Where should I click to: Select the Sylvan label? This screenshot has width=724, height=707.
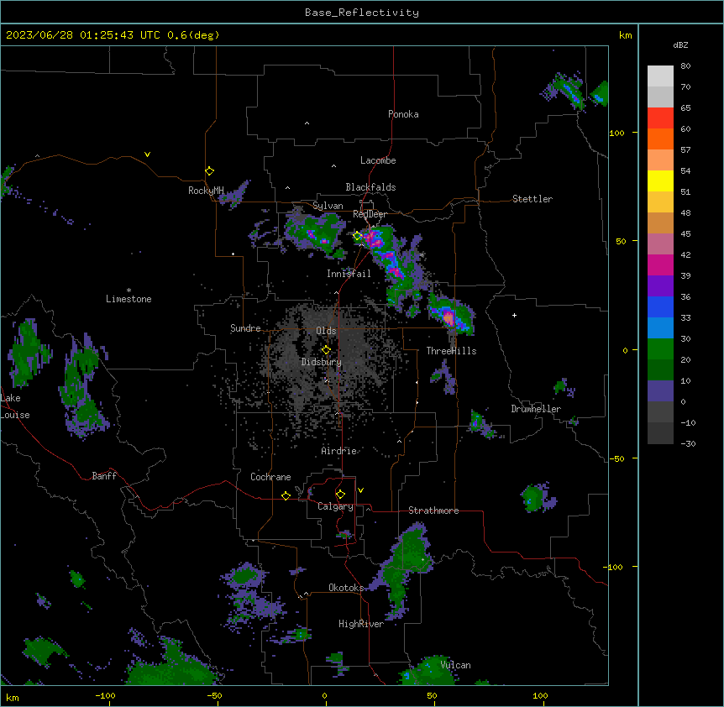tap(328, 206)
